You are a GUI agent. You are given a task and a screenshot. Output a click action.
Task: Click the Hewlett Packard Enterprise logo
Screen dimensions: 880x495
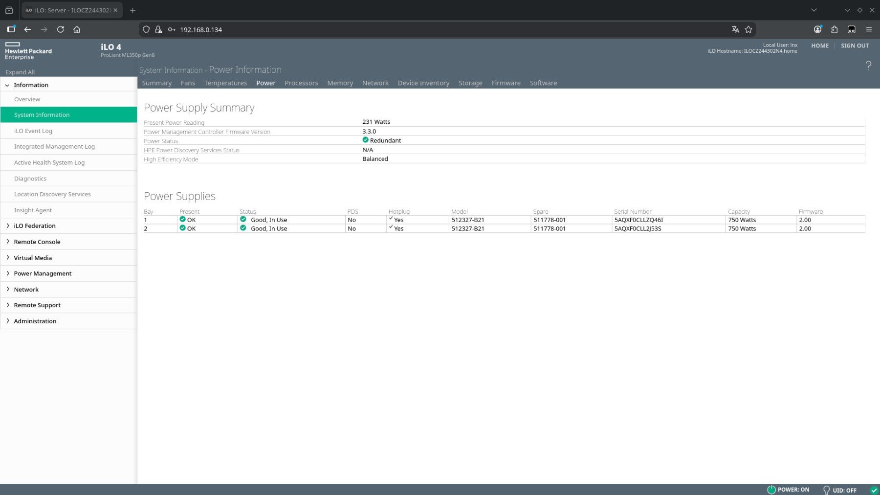28,51
